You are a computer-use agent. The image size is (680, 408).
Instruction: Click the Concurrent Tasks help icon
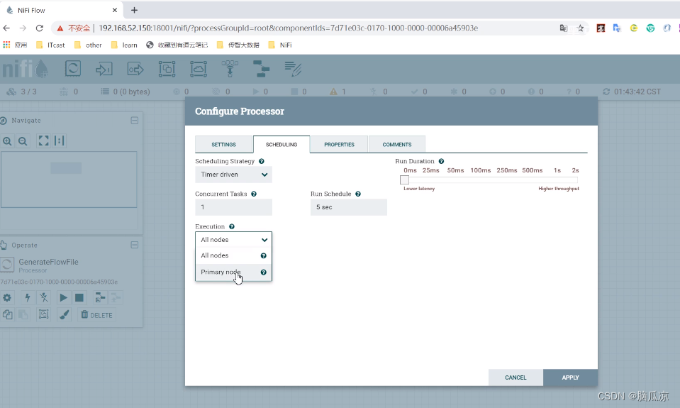(x=254, y=194)
